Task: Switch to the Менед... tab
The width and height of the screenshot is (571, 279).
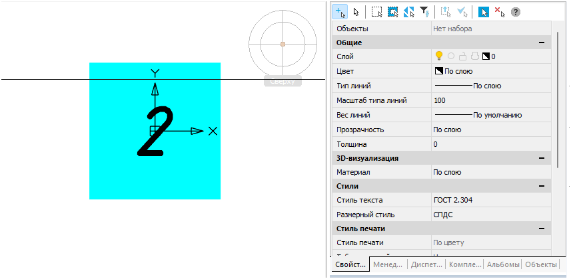Action: [388, 265]
